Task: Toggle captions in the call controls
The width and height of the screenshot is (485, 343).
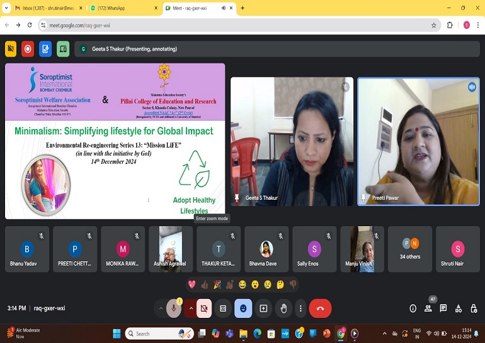Action: tap(223, 308)
